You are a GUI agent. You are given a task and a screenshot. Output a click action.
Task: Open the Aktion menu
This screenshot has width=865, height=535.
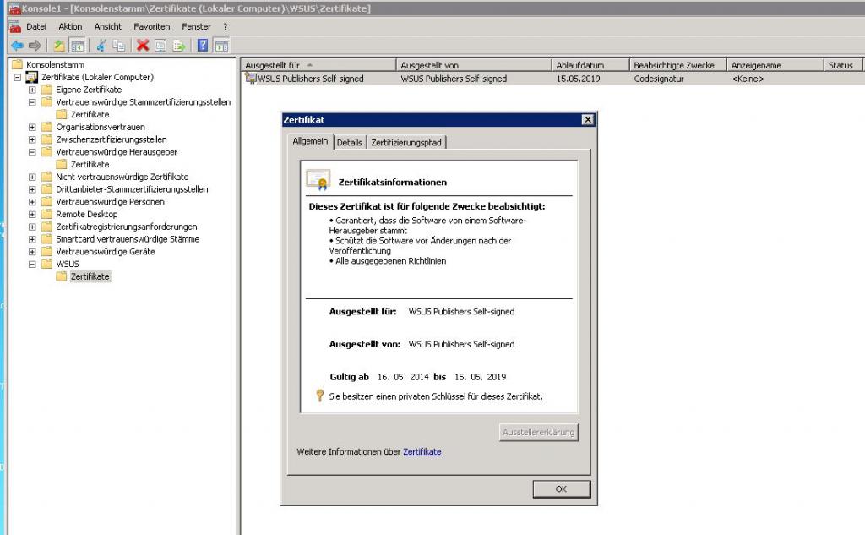(70, 26)
